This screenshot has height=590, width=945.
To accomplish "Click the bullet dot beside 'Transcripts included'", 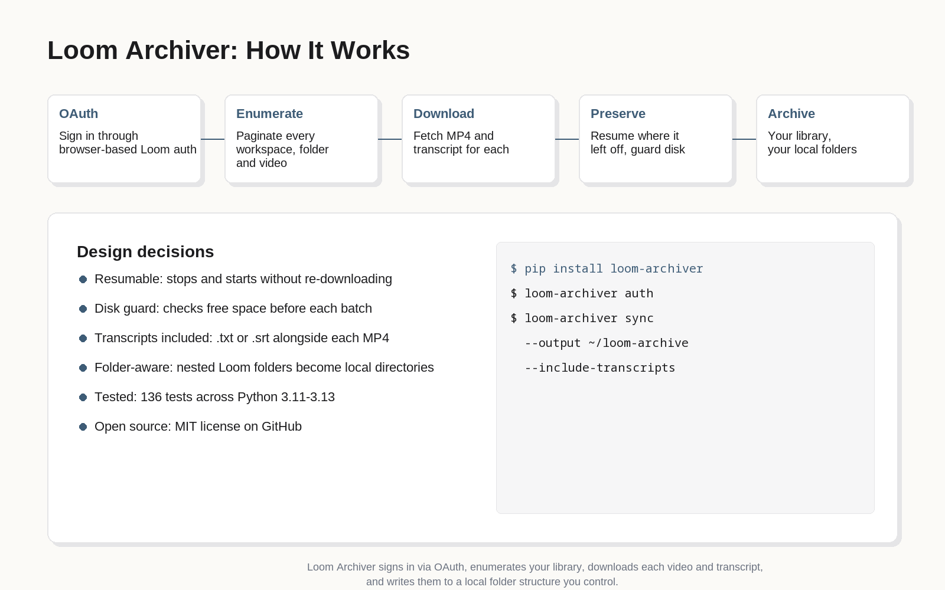I will click(x=83, y=338).
